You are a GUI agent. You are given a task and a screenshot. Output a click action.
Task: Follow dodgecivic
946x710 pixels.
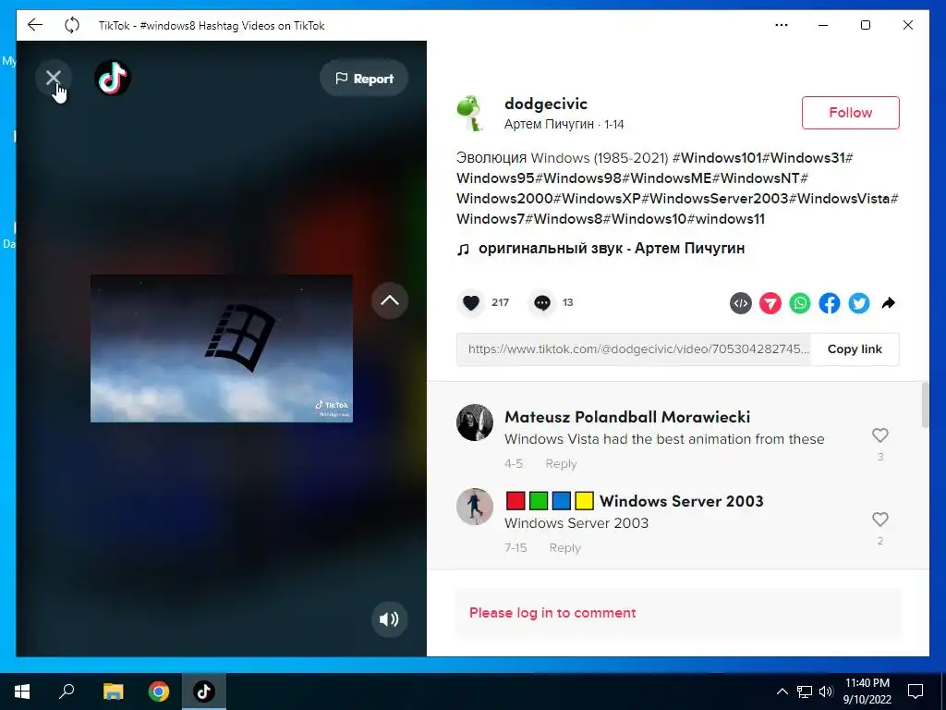coord(850,113)
